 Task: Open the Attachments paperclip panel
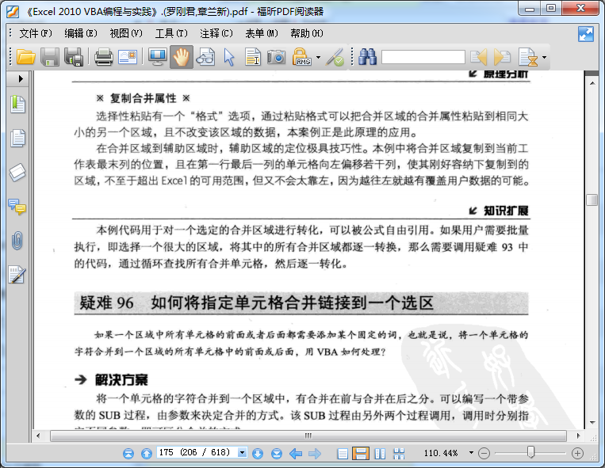tap(17, 241)
